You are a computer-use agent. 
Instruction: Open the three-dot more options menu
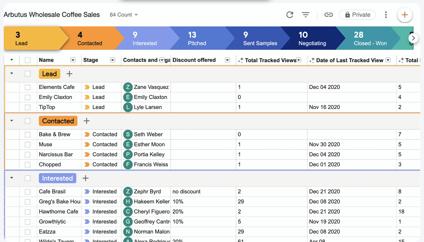[x=386, y=15]
